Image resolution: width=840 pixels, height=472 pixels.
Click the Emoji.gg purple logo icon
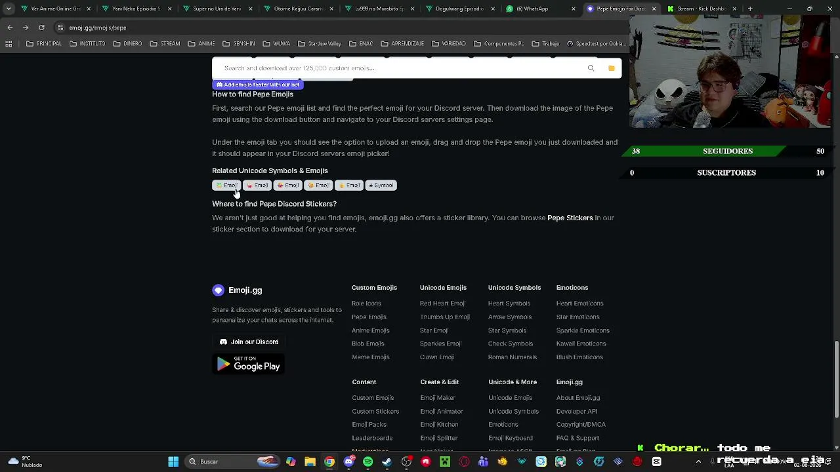point(219,290)
